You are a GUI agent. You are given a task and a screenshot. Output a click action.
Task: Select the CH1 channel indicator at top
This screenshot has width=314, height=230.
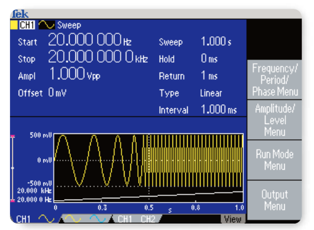[27, 25]
